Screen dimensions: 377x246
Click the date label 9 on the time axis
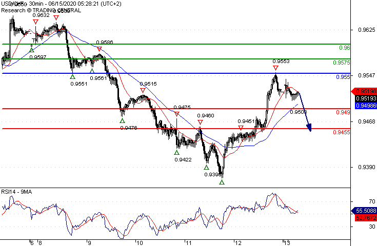89,243
